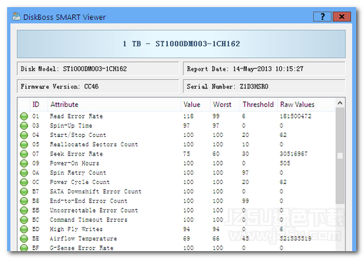Select the Start/Stop Count attribute
Screen dimensions: 364x259
pos(78,135)
